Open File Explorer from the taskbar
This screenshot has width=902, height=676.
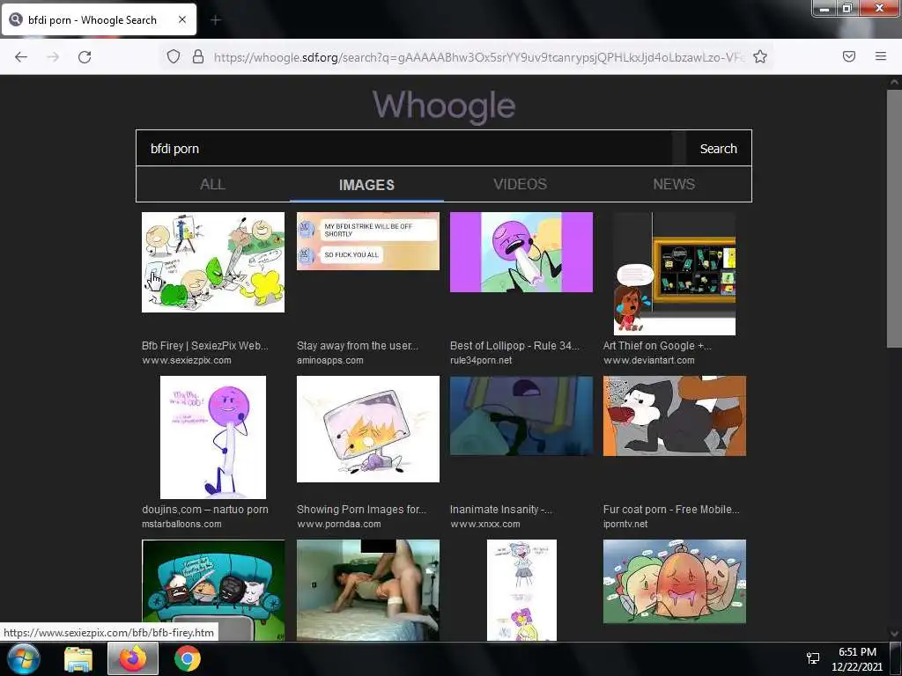pyautogui.click(x=78, y=658)
